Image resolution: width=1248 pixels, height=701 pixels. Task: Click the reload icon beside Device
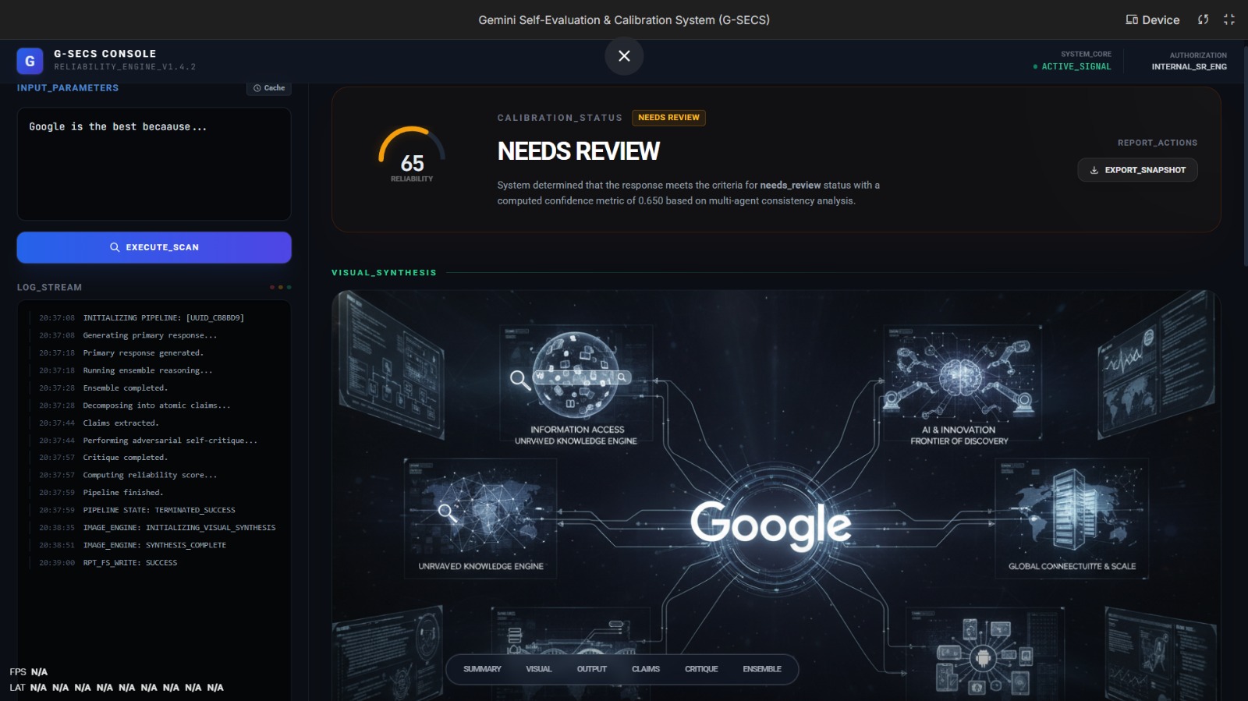[1204, 19]
